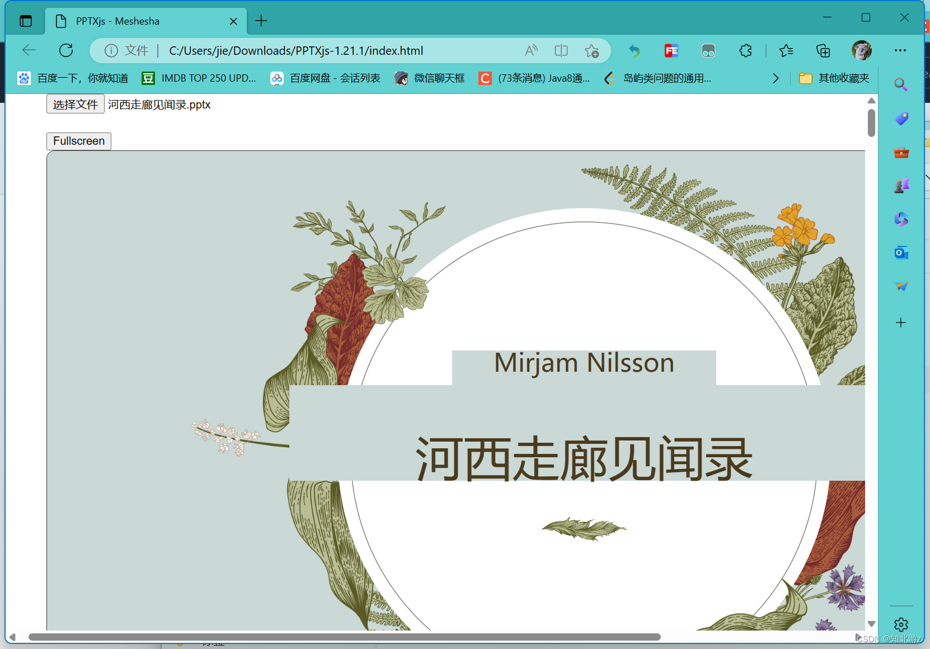The width and height of the screenshot is (930, 649).
Task: Activate the Read aloud icon
Action: coord(531,51)
